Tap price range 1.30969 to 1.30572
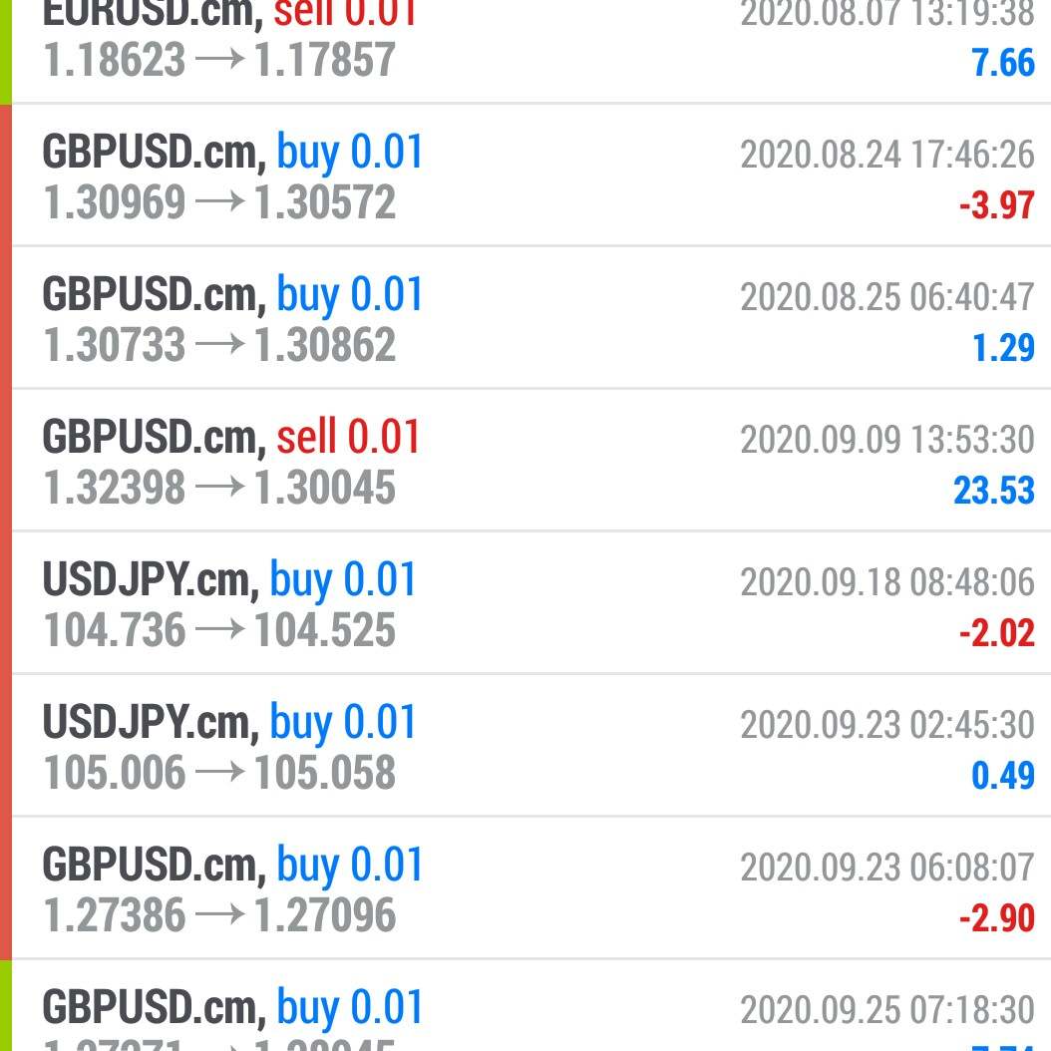 tap(219, 202)
